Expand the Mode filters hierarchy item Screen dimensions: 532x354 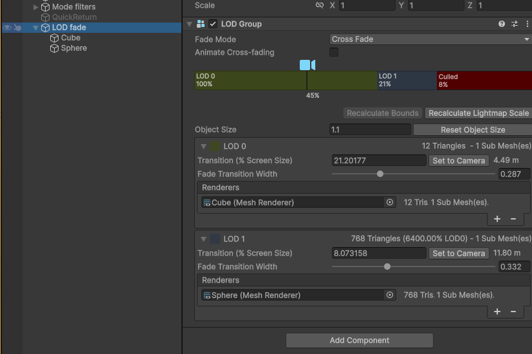click(x=36, y=7)
